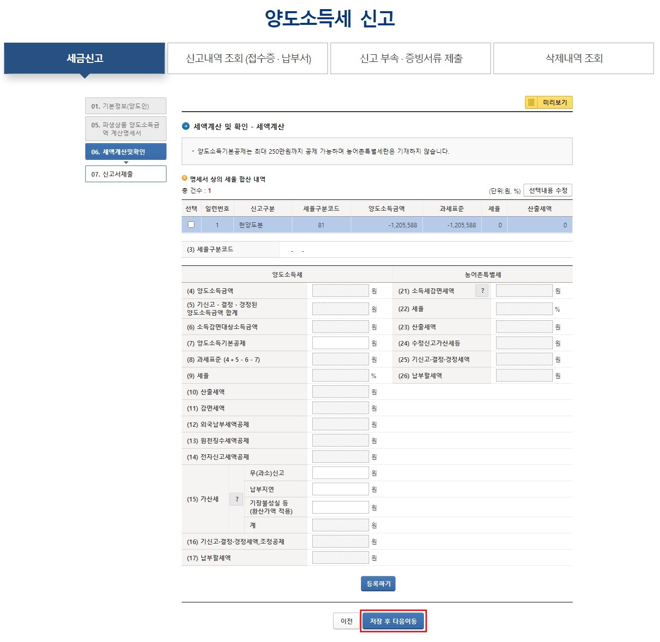The height and width of the screenshot is (642, 660).
Task: Open the 세금신고 tab
Action: pyautogui.click(x=85, y=58)
